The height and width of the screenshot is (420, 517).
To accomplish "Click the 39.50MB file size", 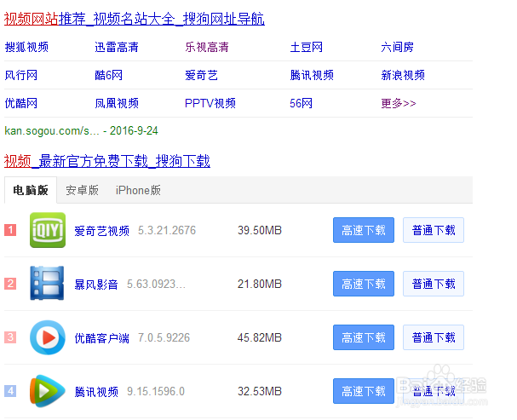I will [x=260, y=230].
